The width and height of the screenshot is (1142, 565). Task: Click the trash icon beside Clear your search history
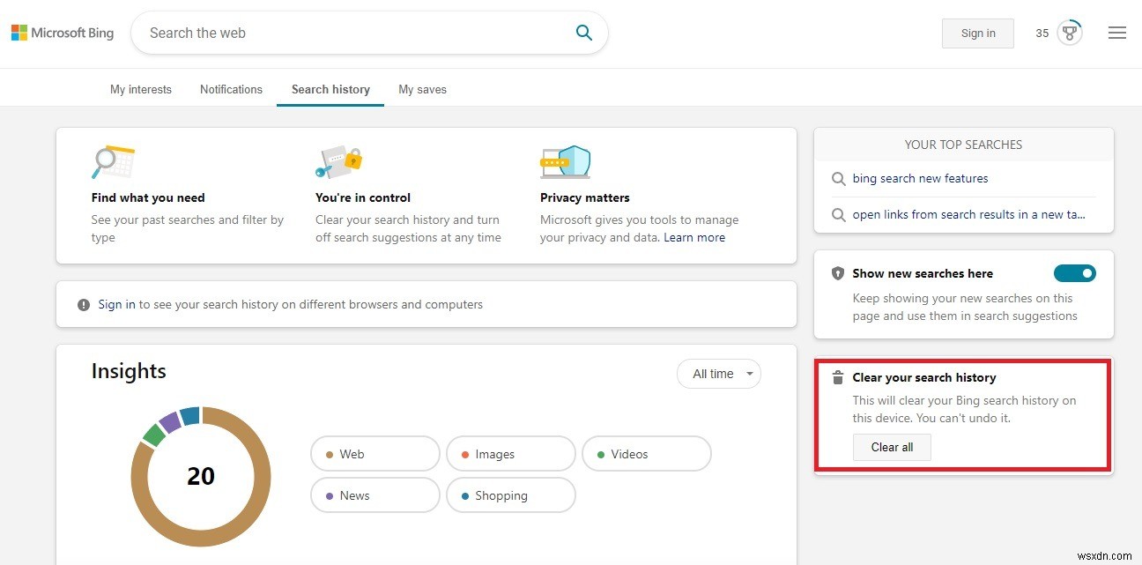[x=837, y=377]
